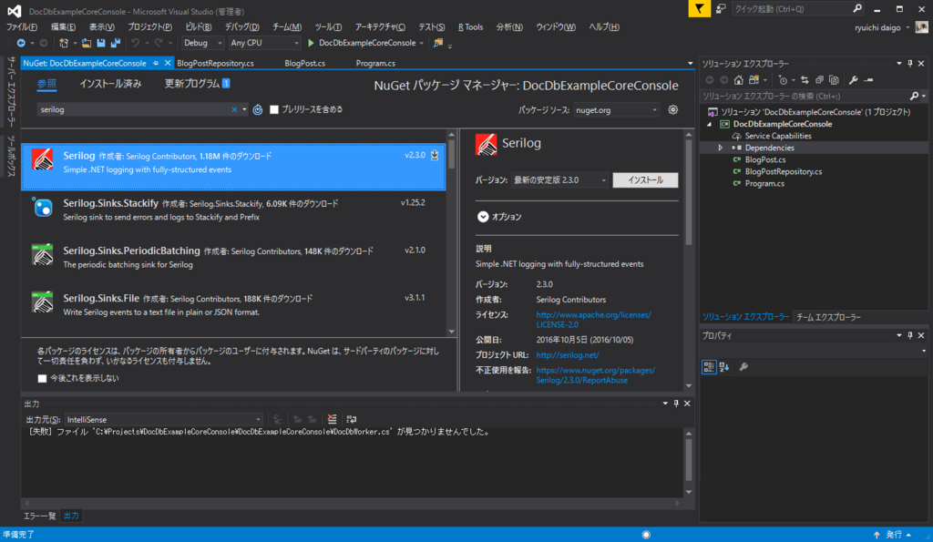Switch to the installed packages tab
The width and height of the screenshot is (933, 542).
pyautogui.click(x=110, y=84)
